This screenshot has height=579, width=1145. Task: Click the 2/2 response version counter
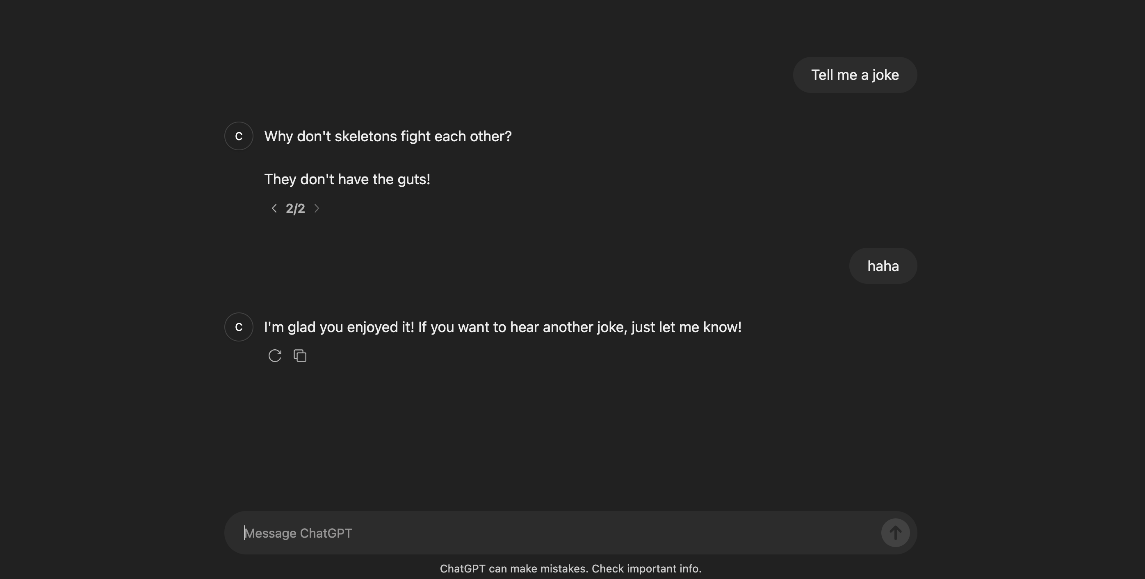[x=295, y=208]
